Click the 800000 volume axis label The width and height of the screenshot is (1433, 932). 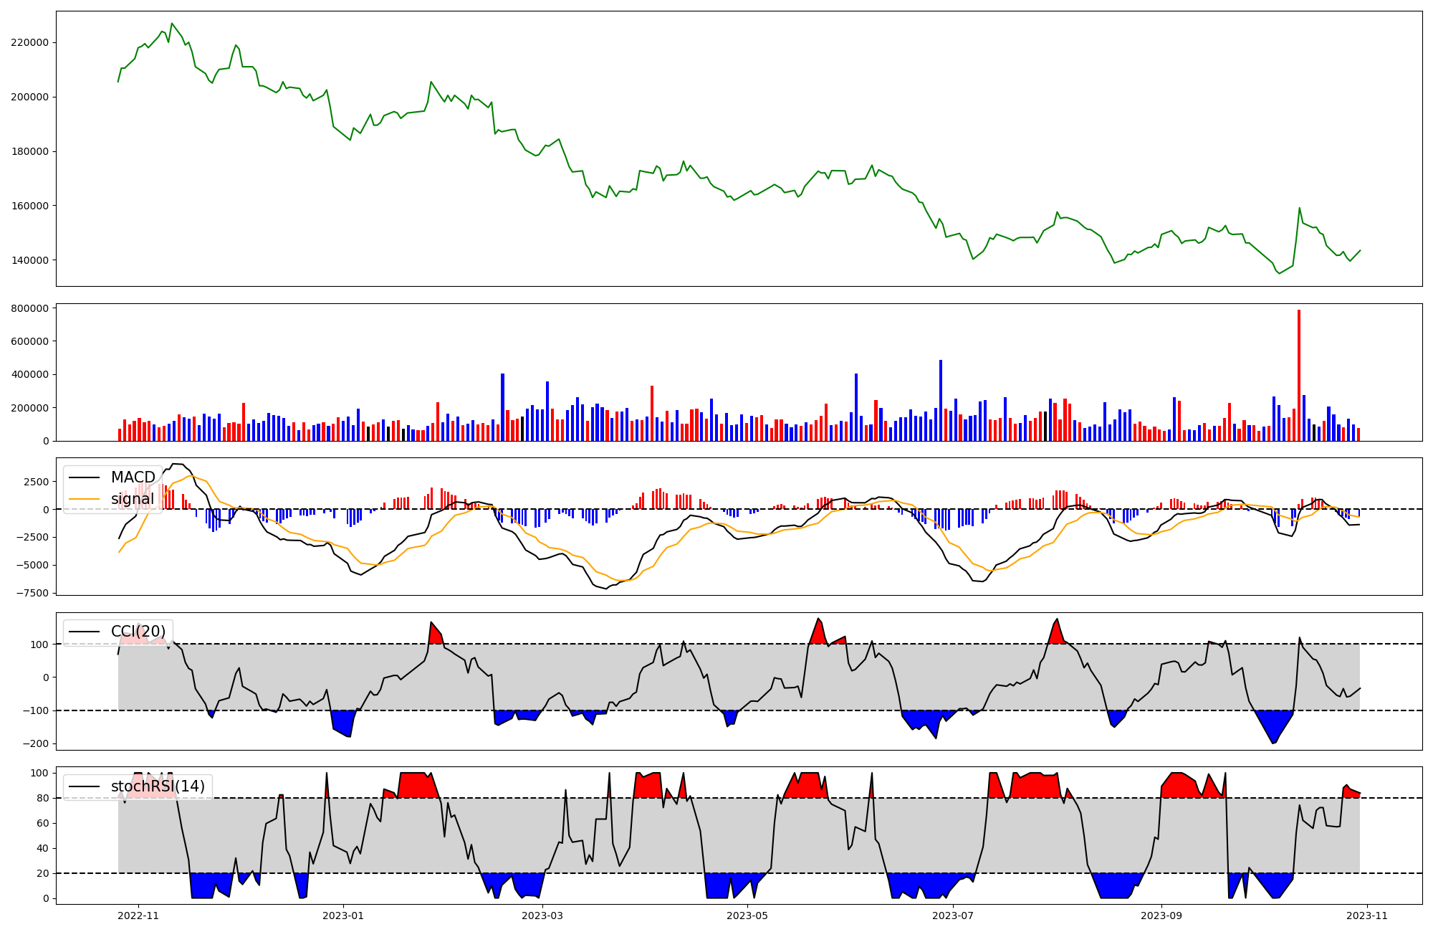(x=30, y=308)
